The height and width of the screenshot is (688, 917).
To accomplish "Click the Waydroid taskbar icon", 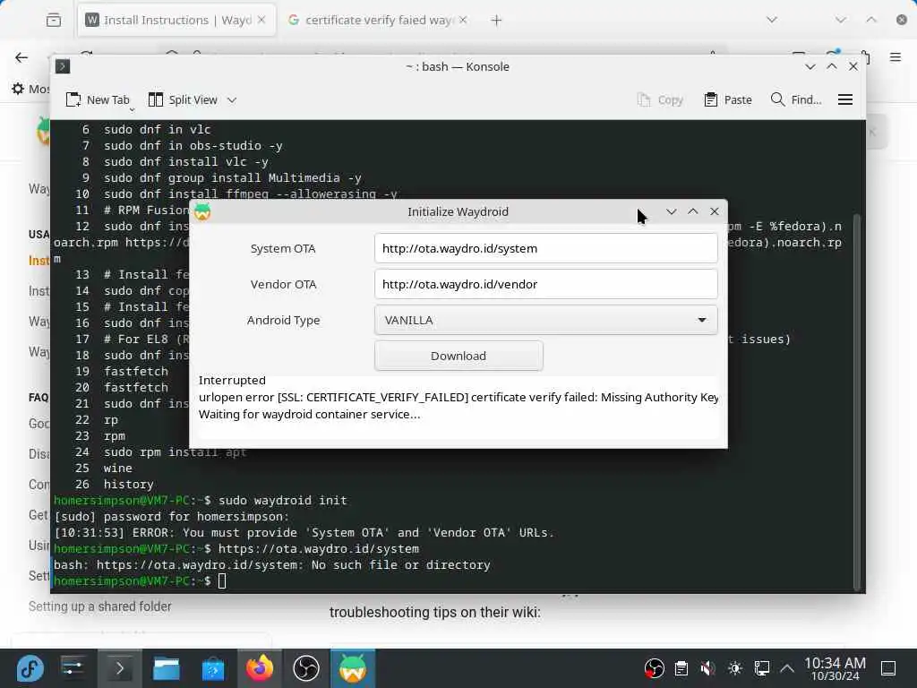I will (353, 668).
